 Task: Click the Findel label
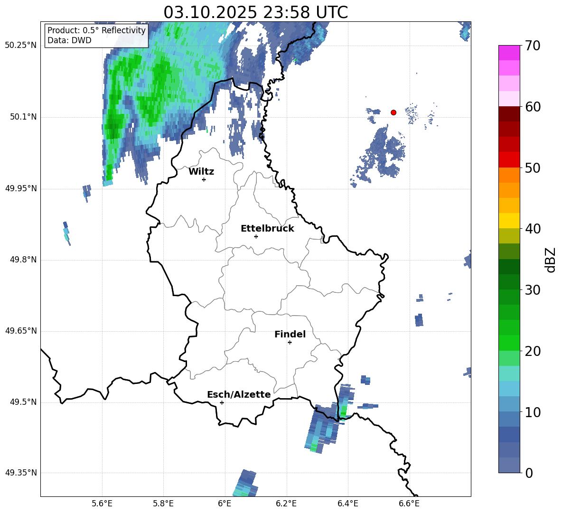[x=290, y=334]
